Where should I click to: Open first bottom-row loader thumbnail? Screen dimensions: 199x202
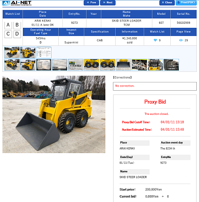coord(12,65)
